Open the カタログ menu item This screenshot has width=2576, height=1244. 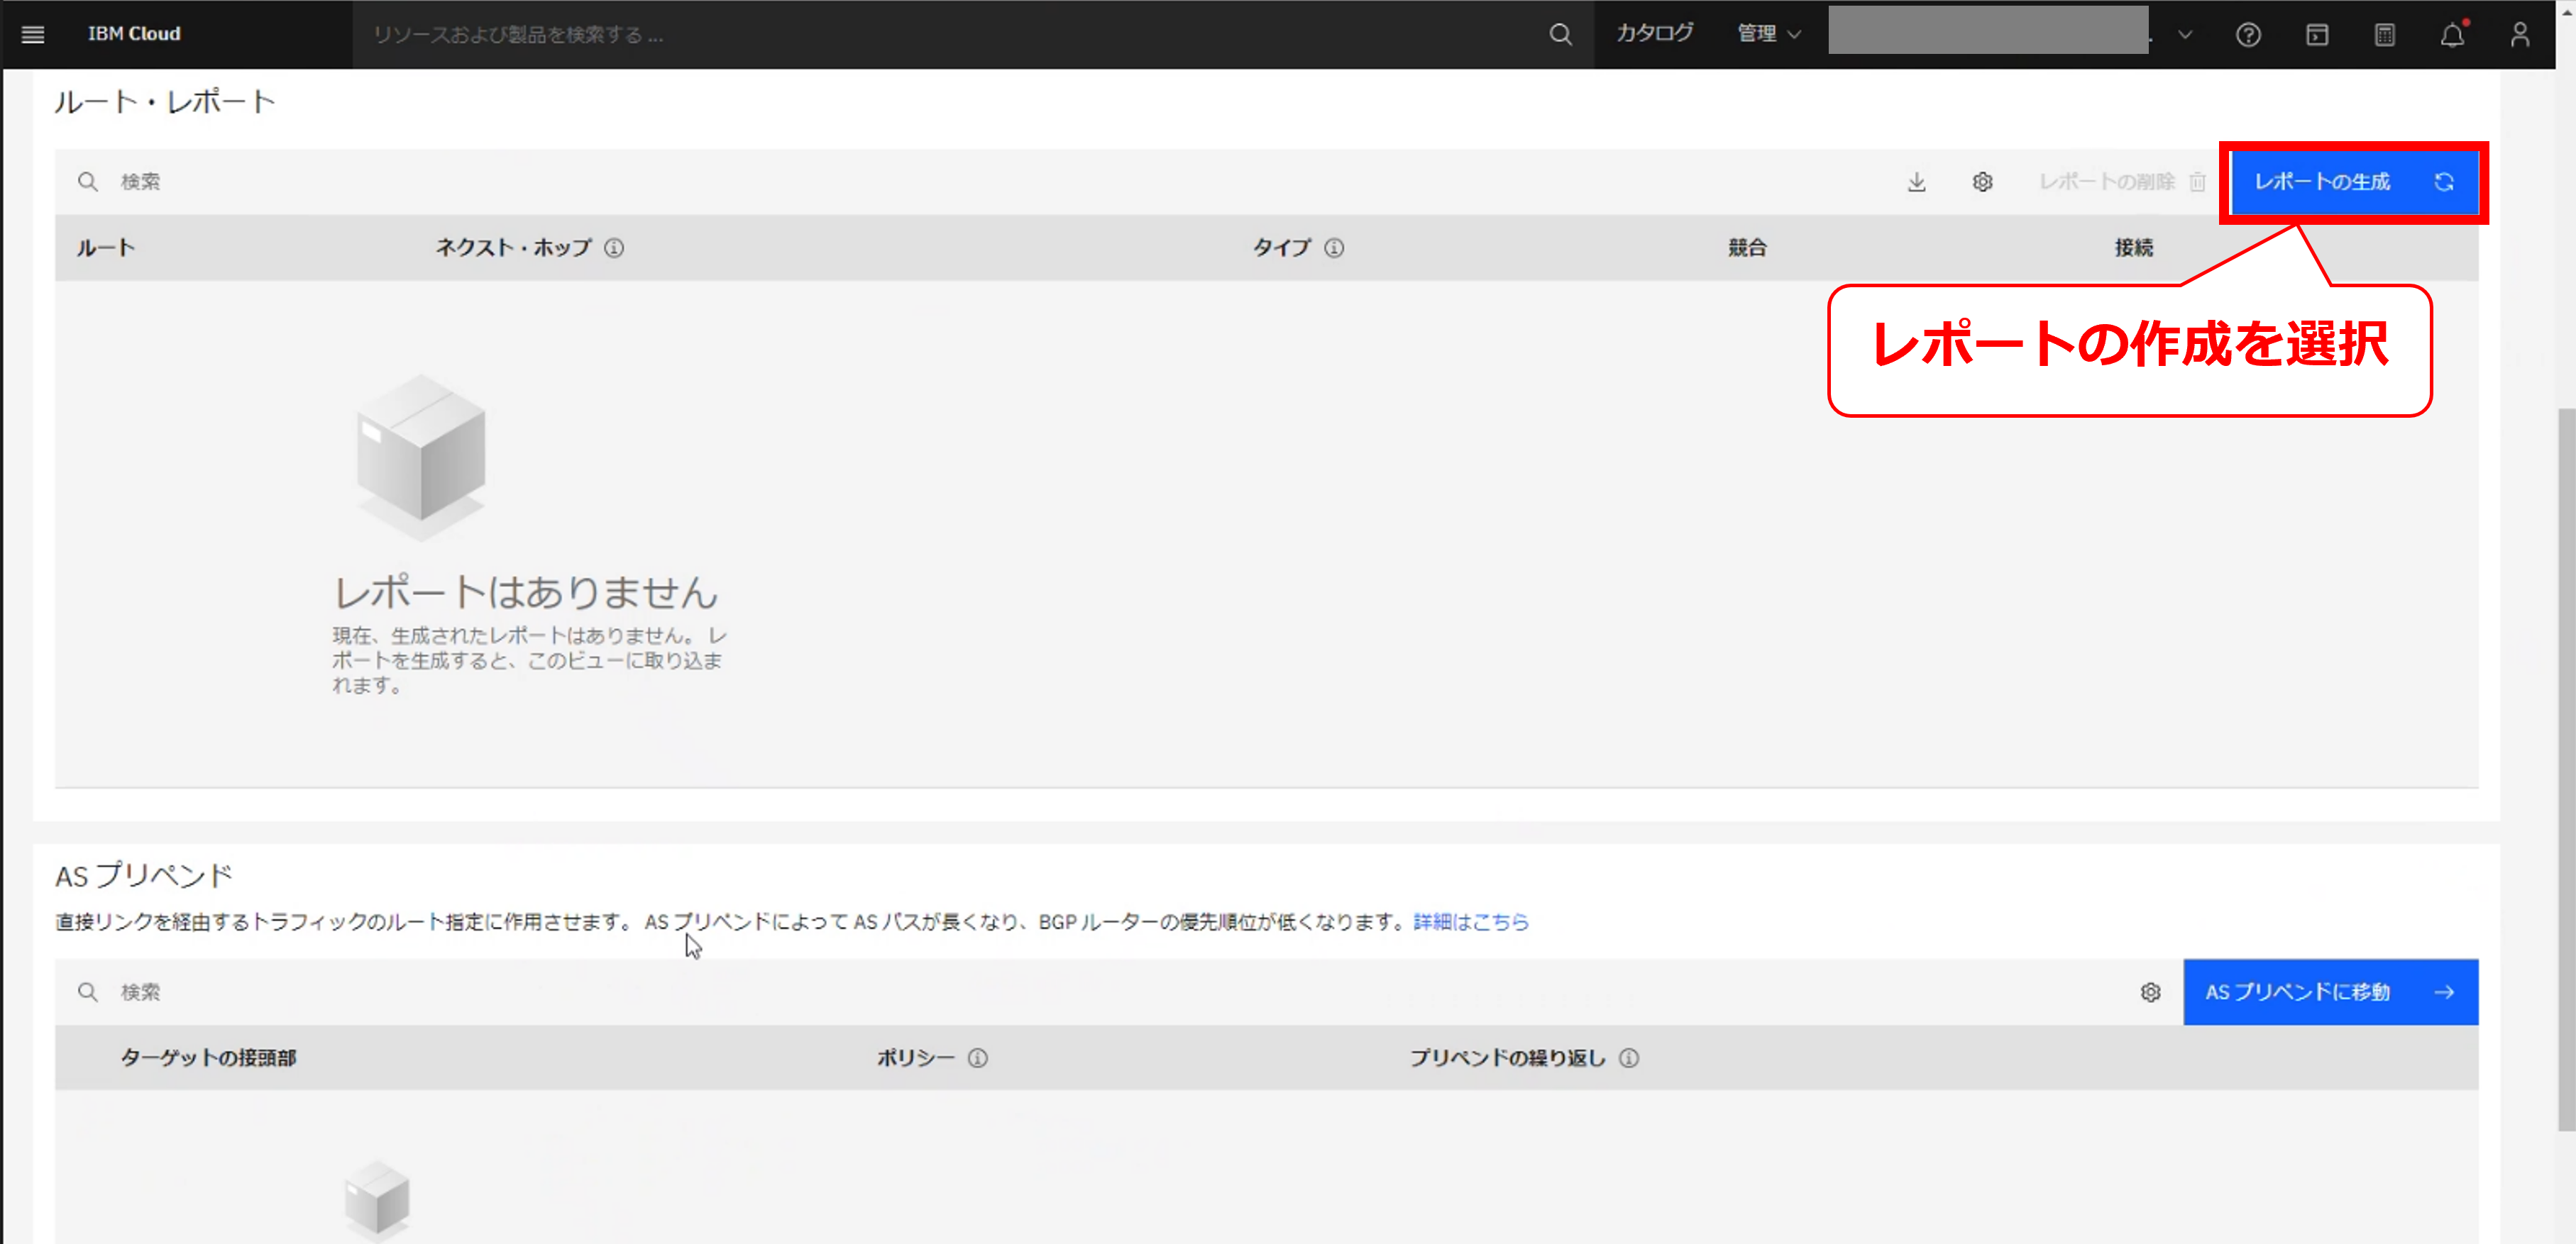(x=1654, y=34)
